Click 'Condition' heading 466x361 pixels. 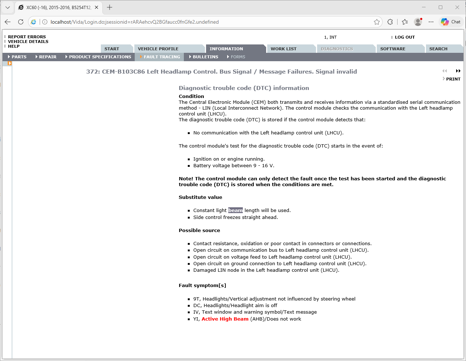point(191,97)
